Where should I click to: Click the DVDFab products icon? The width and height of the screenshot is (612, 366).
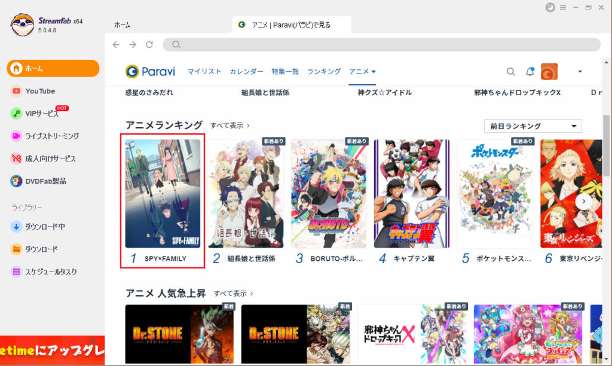click(x=16, y=181)
